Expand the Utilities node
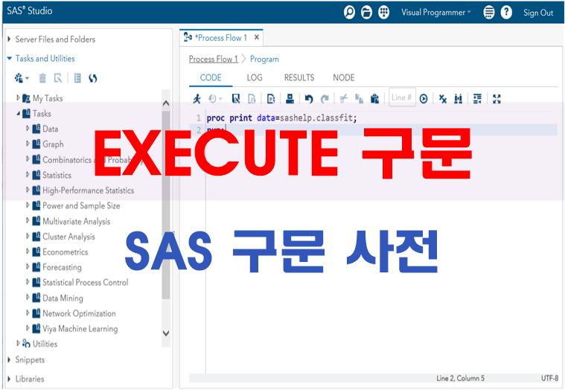The image size is (565, 390). click(18, 343)
